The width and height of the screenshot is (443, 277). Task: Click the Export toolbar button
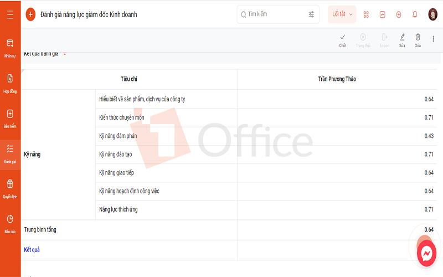pos(384,40)
